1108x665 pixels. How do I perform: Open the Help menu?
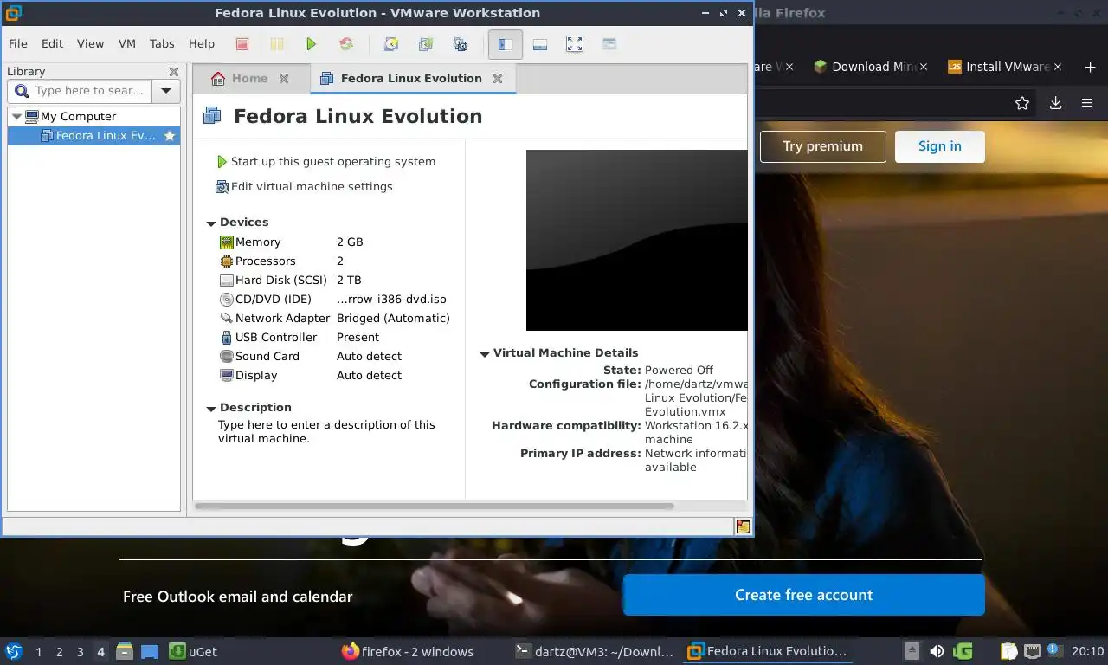point(202,43)
